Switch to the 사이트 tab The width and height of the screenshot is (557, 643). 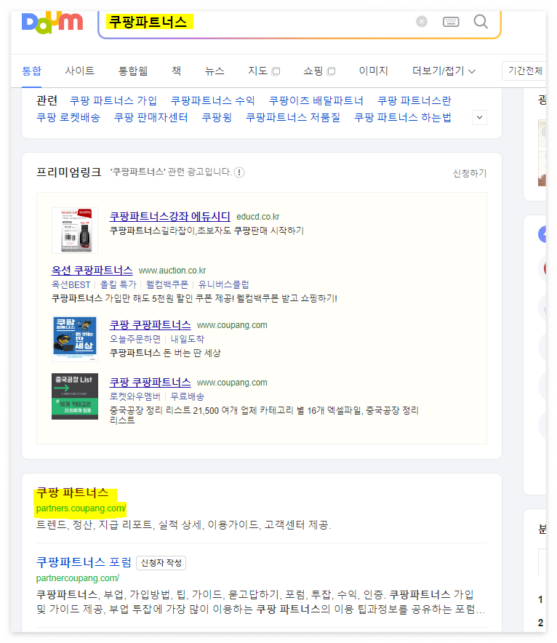(x=79, y=71)
